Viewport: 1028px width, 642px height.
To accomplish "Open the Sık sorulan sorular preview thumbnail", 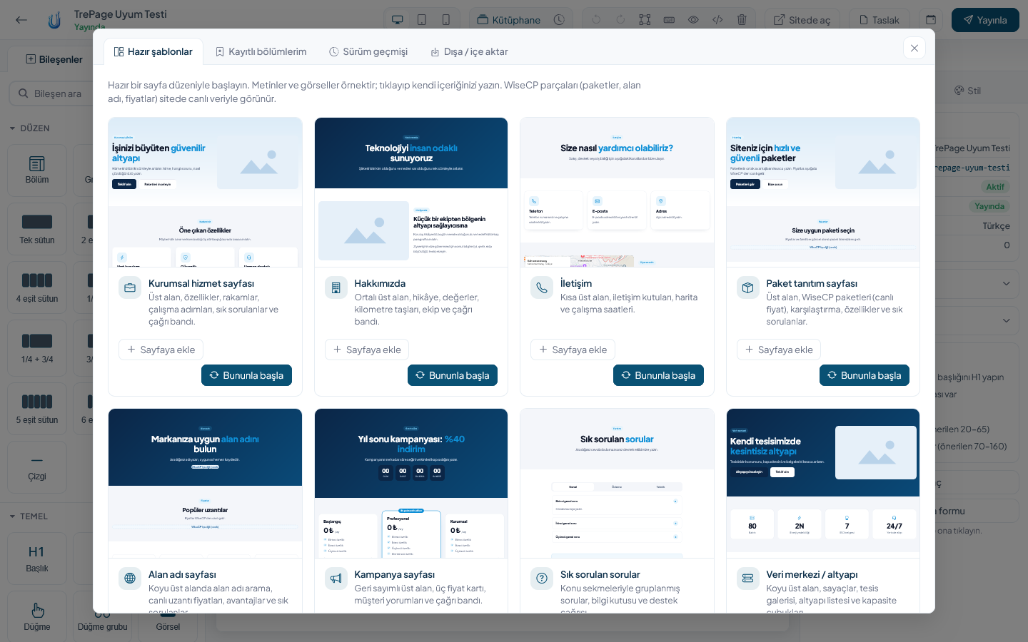I will [617, 483].
